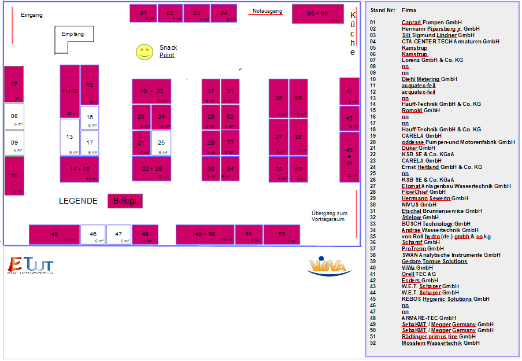Select booth 07 on the left wall
The height and width of the screenshot is (361, 522).
click(x=14, y=84)
